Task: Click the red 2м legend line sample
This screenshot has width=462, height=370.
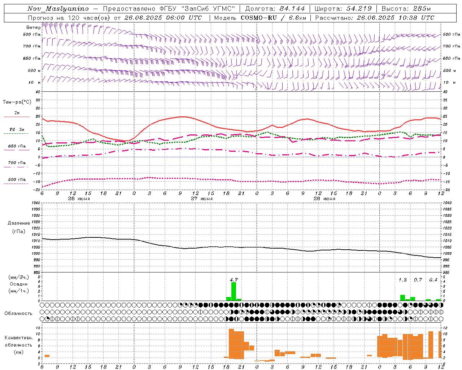Action: (17, 117)
